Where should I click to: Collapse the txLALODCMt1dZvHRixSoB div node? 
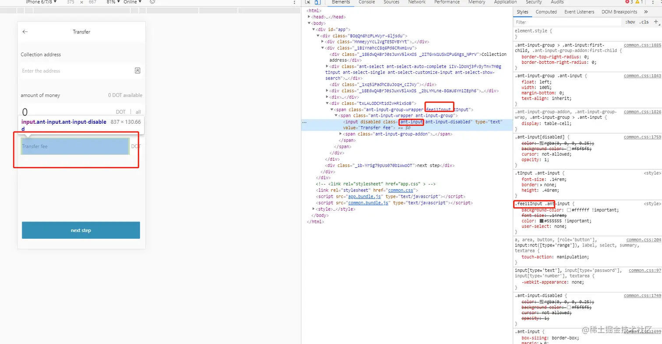327,103
